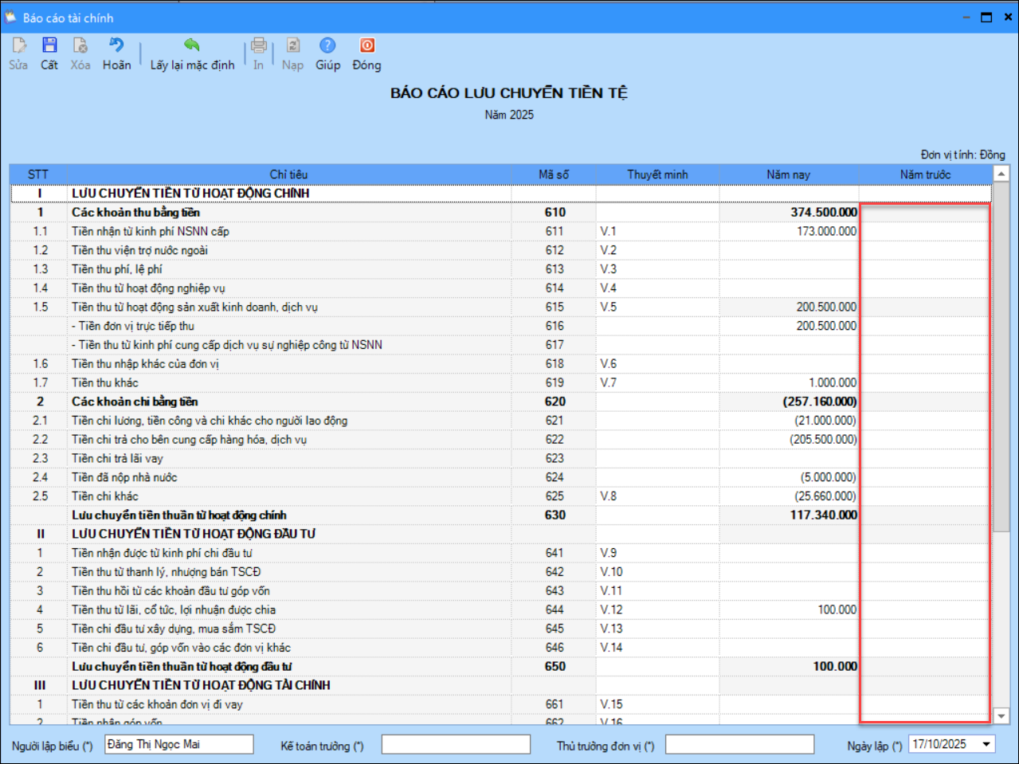Viewport: 1019px width, 764px height.
Task: Click the Năm trước column header
Action: click(x=925, y=174)
